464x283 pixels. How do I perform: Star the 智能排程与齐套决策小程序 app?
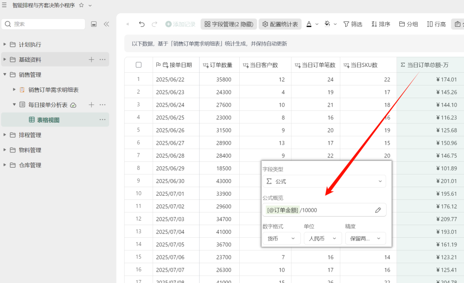(82, 5)
